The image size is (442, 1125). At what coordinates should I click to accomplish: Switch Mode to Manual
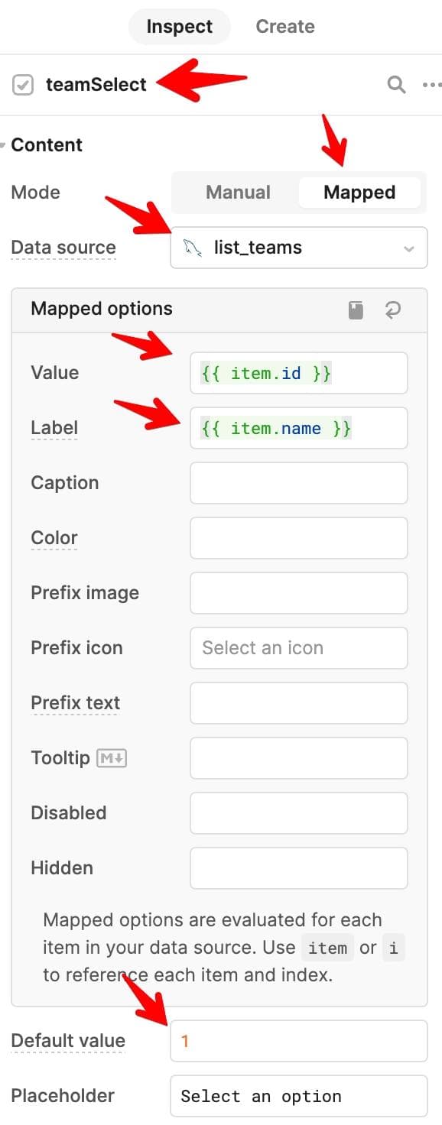point(237,192)
